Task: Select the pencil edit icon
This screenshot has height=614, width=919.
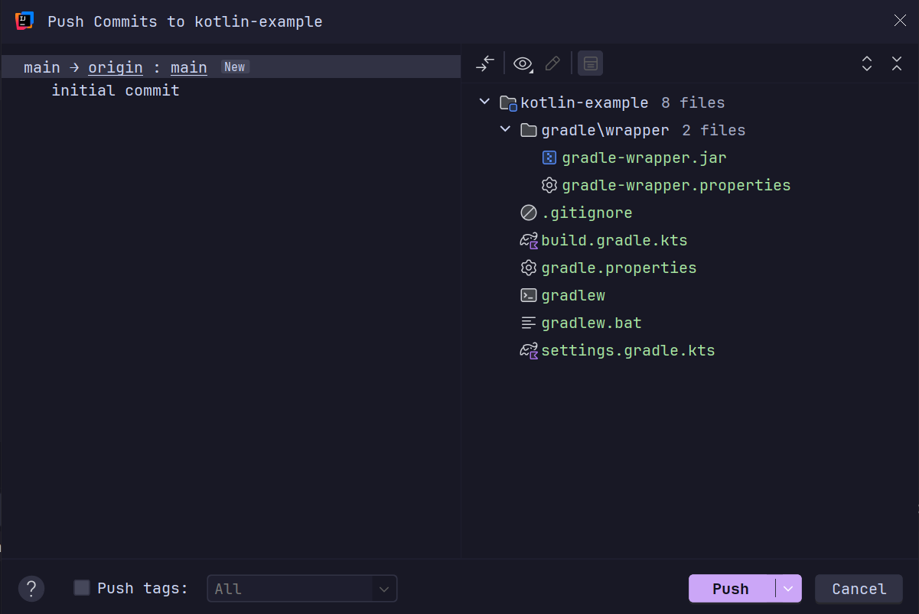Action: pos(552,63)
